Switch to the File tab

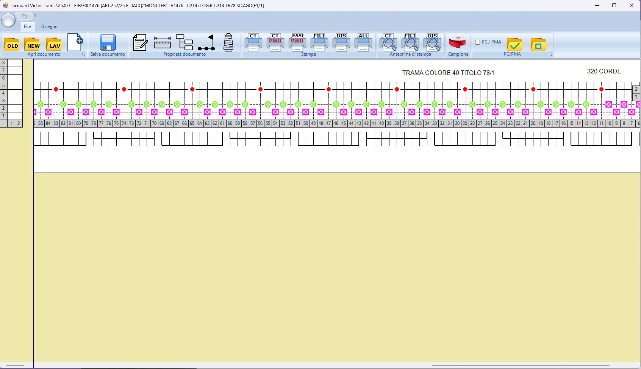[x=27, y=26]
